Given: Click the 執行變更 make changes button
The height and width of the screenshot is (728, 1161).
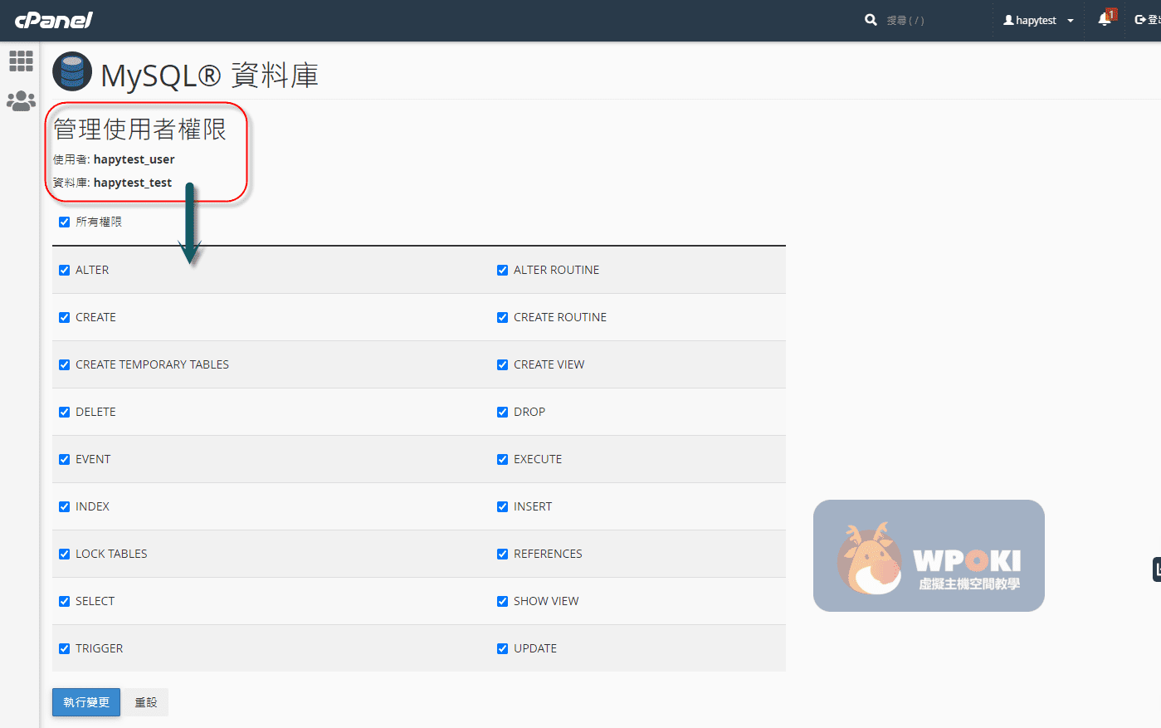Looking at the screenshot, I should pyautogui.click(x=86, y=702).
